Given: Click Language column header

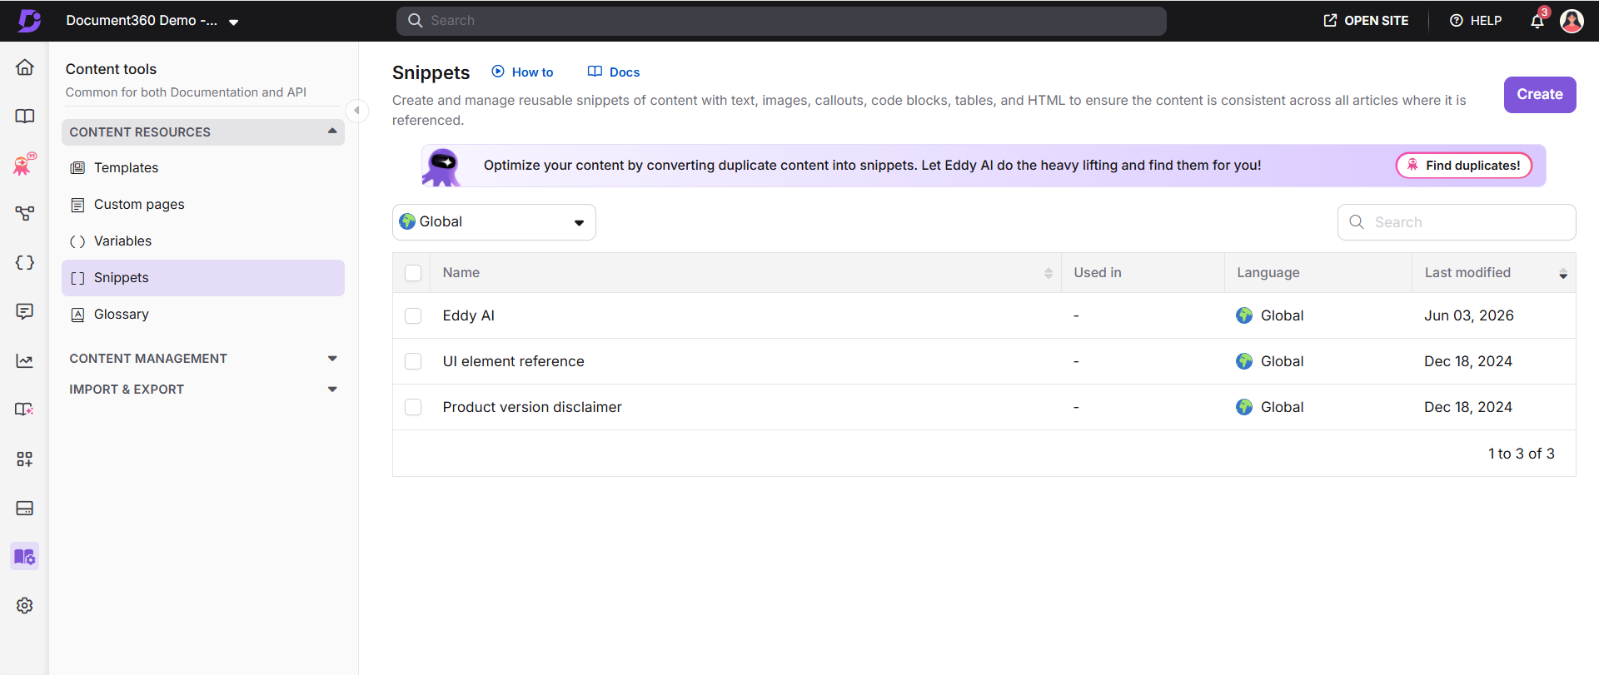Looking at the screenshot, I should pyautogui.click(x=1268, y=273).
